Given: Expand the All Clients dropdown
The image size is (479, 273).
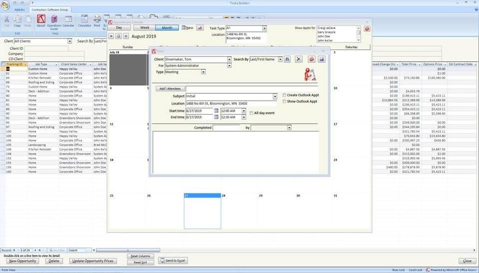Looking at the screenshot, I should pos(69,41).
